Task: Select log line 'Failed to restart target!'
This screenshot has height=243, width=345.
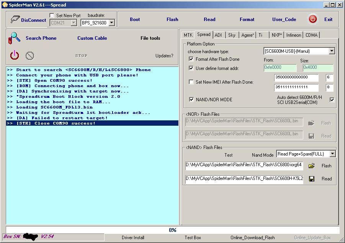Action: tap(92, 118)
